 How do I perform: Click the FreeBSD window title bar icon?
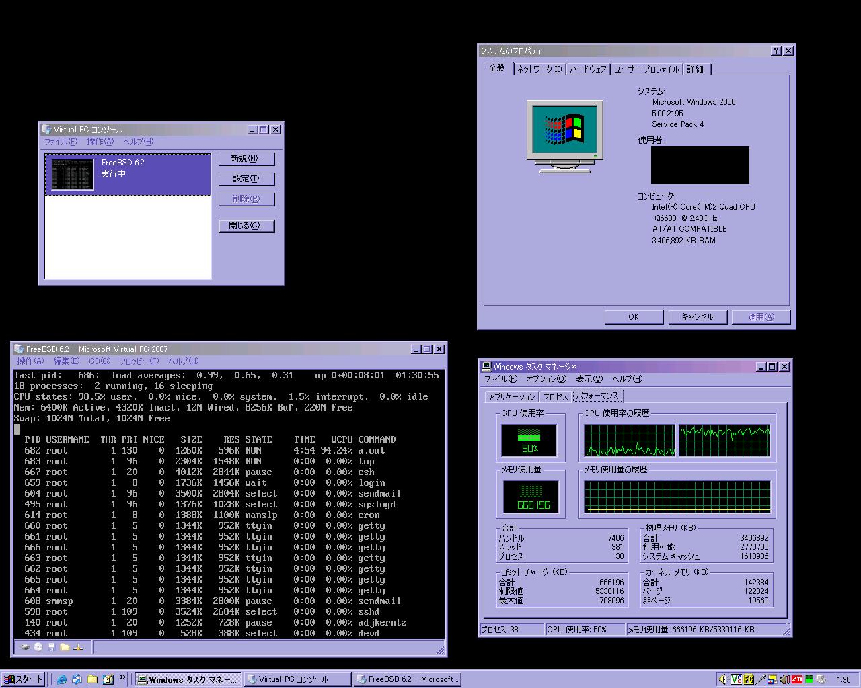[19, 349]
